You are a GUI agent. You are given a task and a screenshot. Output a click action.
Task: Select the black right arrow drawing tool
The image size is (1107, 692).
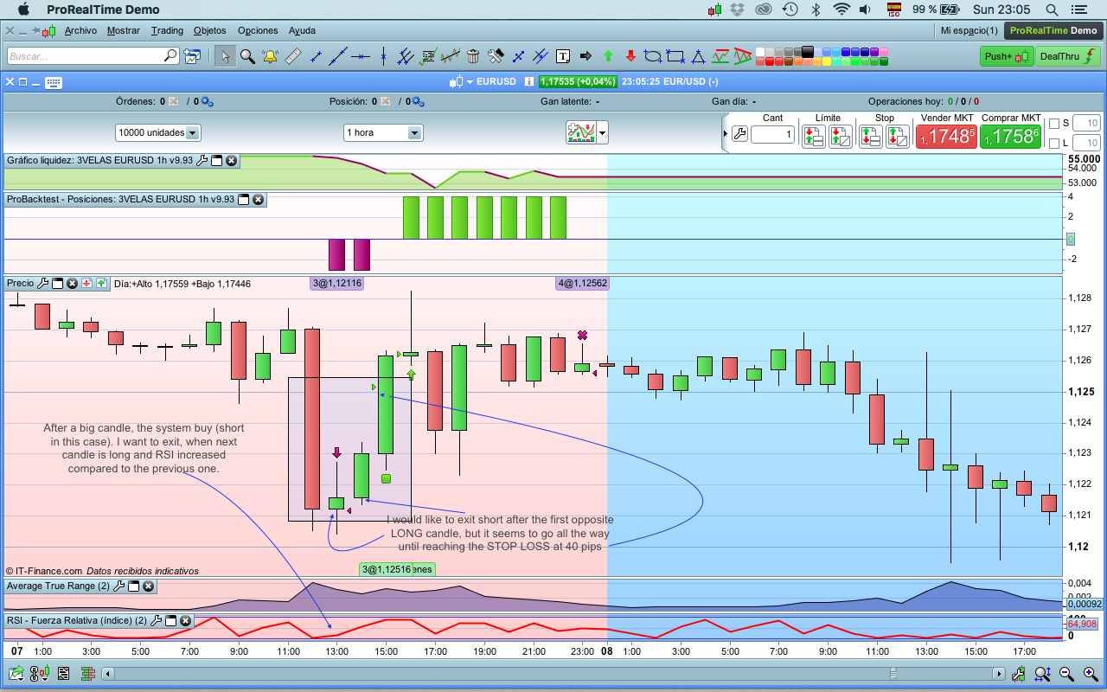pyautogui.click(x=585, y=56)
